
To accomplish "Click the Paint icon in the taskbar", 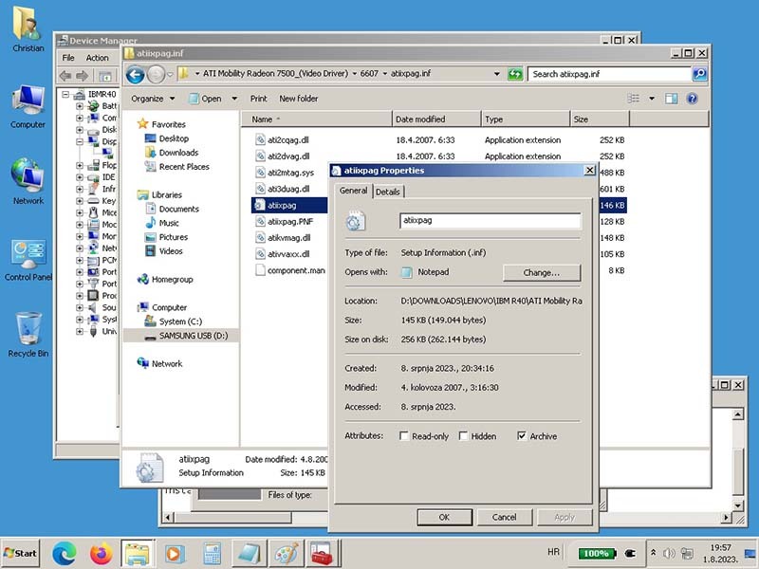I will pos(284,552).
